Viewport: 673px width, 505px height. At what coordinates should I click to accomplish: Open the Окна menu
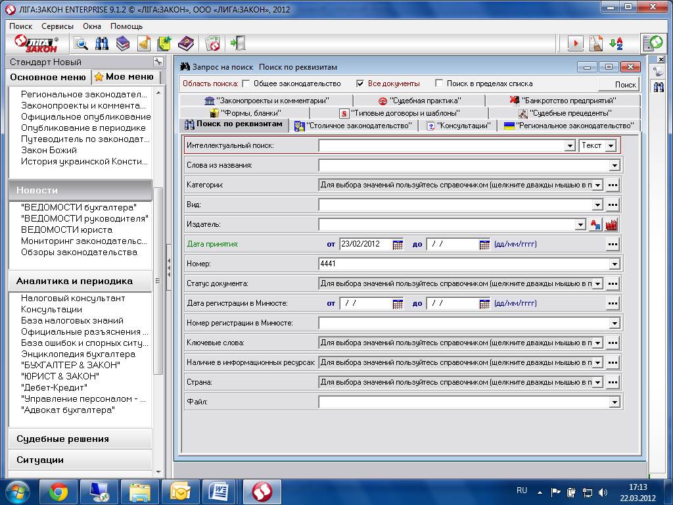92,26
